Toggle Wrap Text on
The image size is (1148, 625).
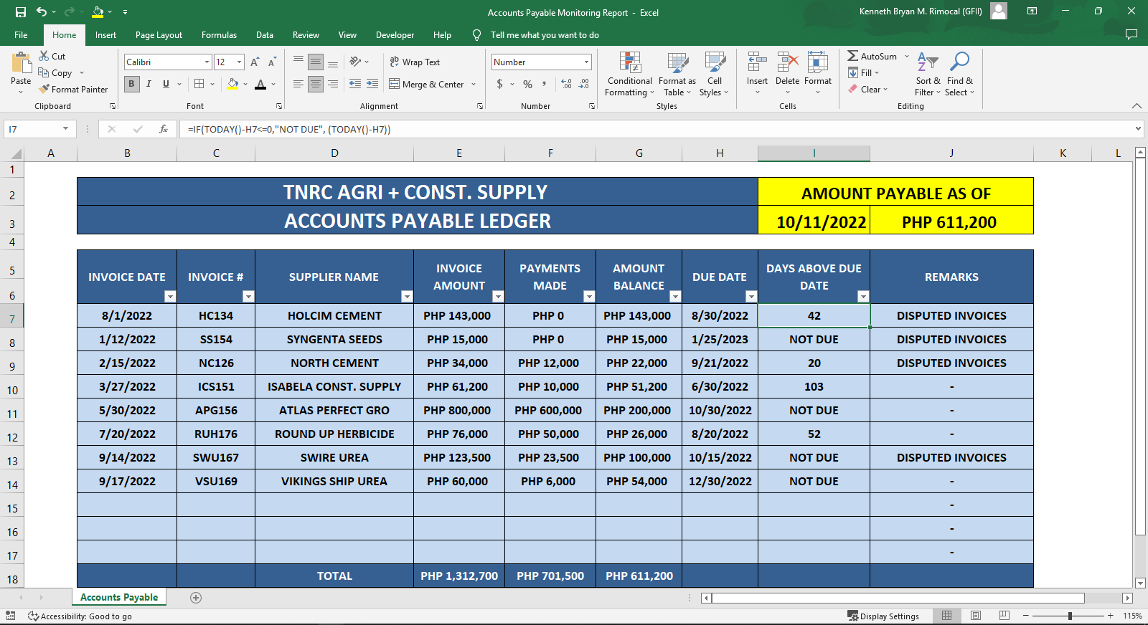point(415,62)
